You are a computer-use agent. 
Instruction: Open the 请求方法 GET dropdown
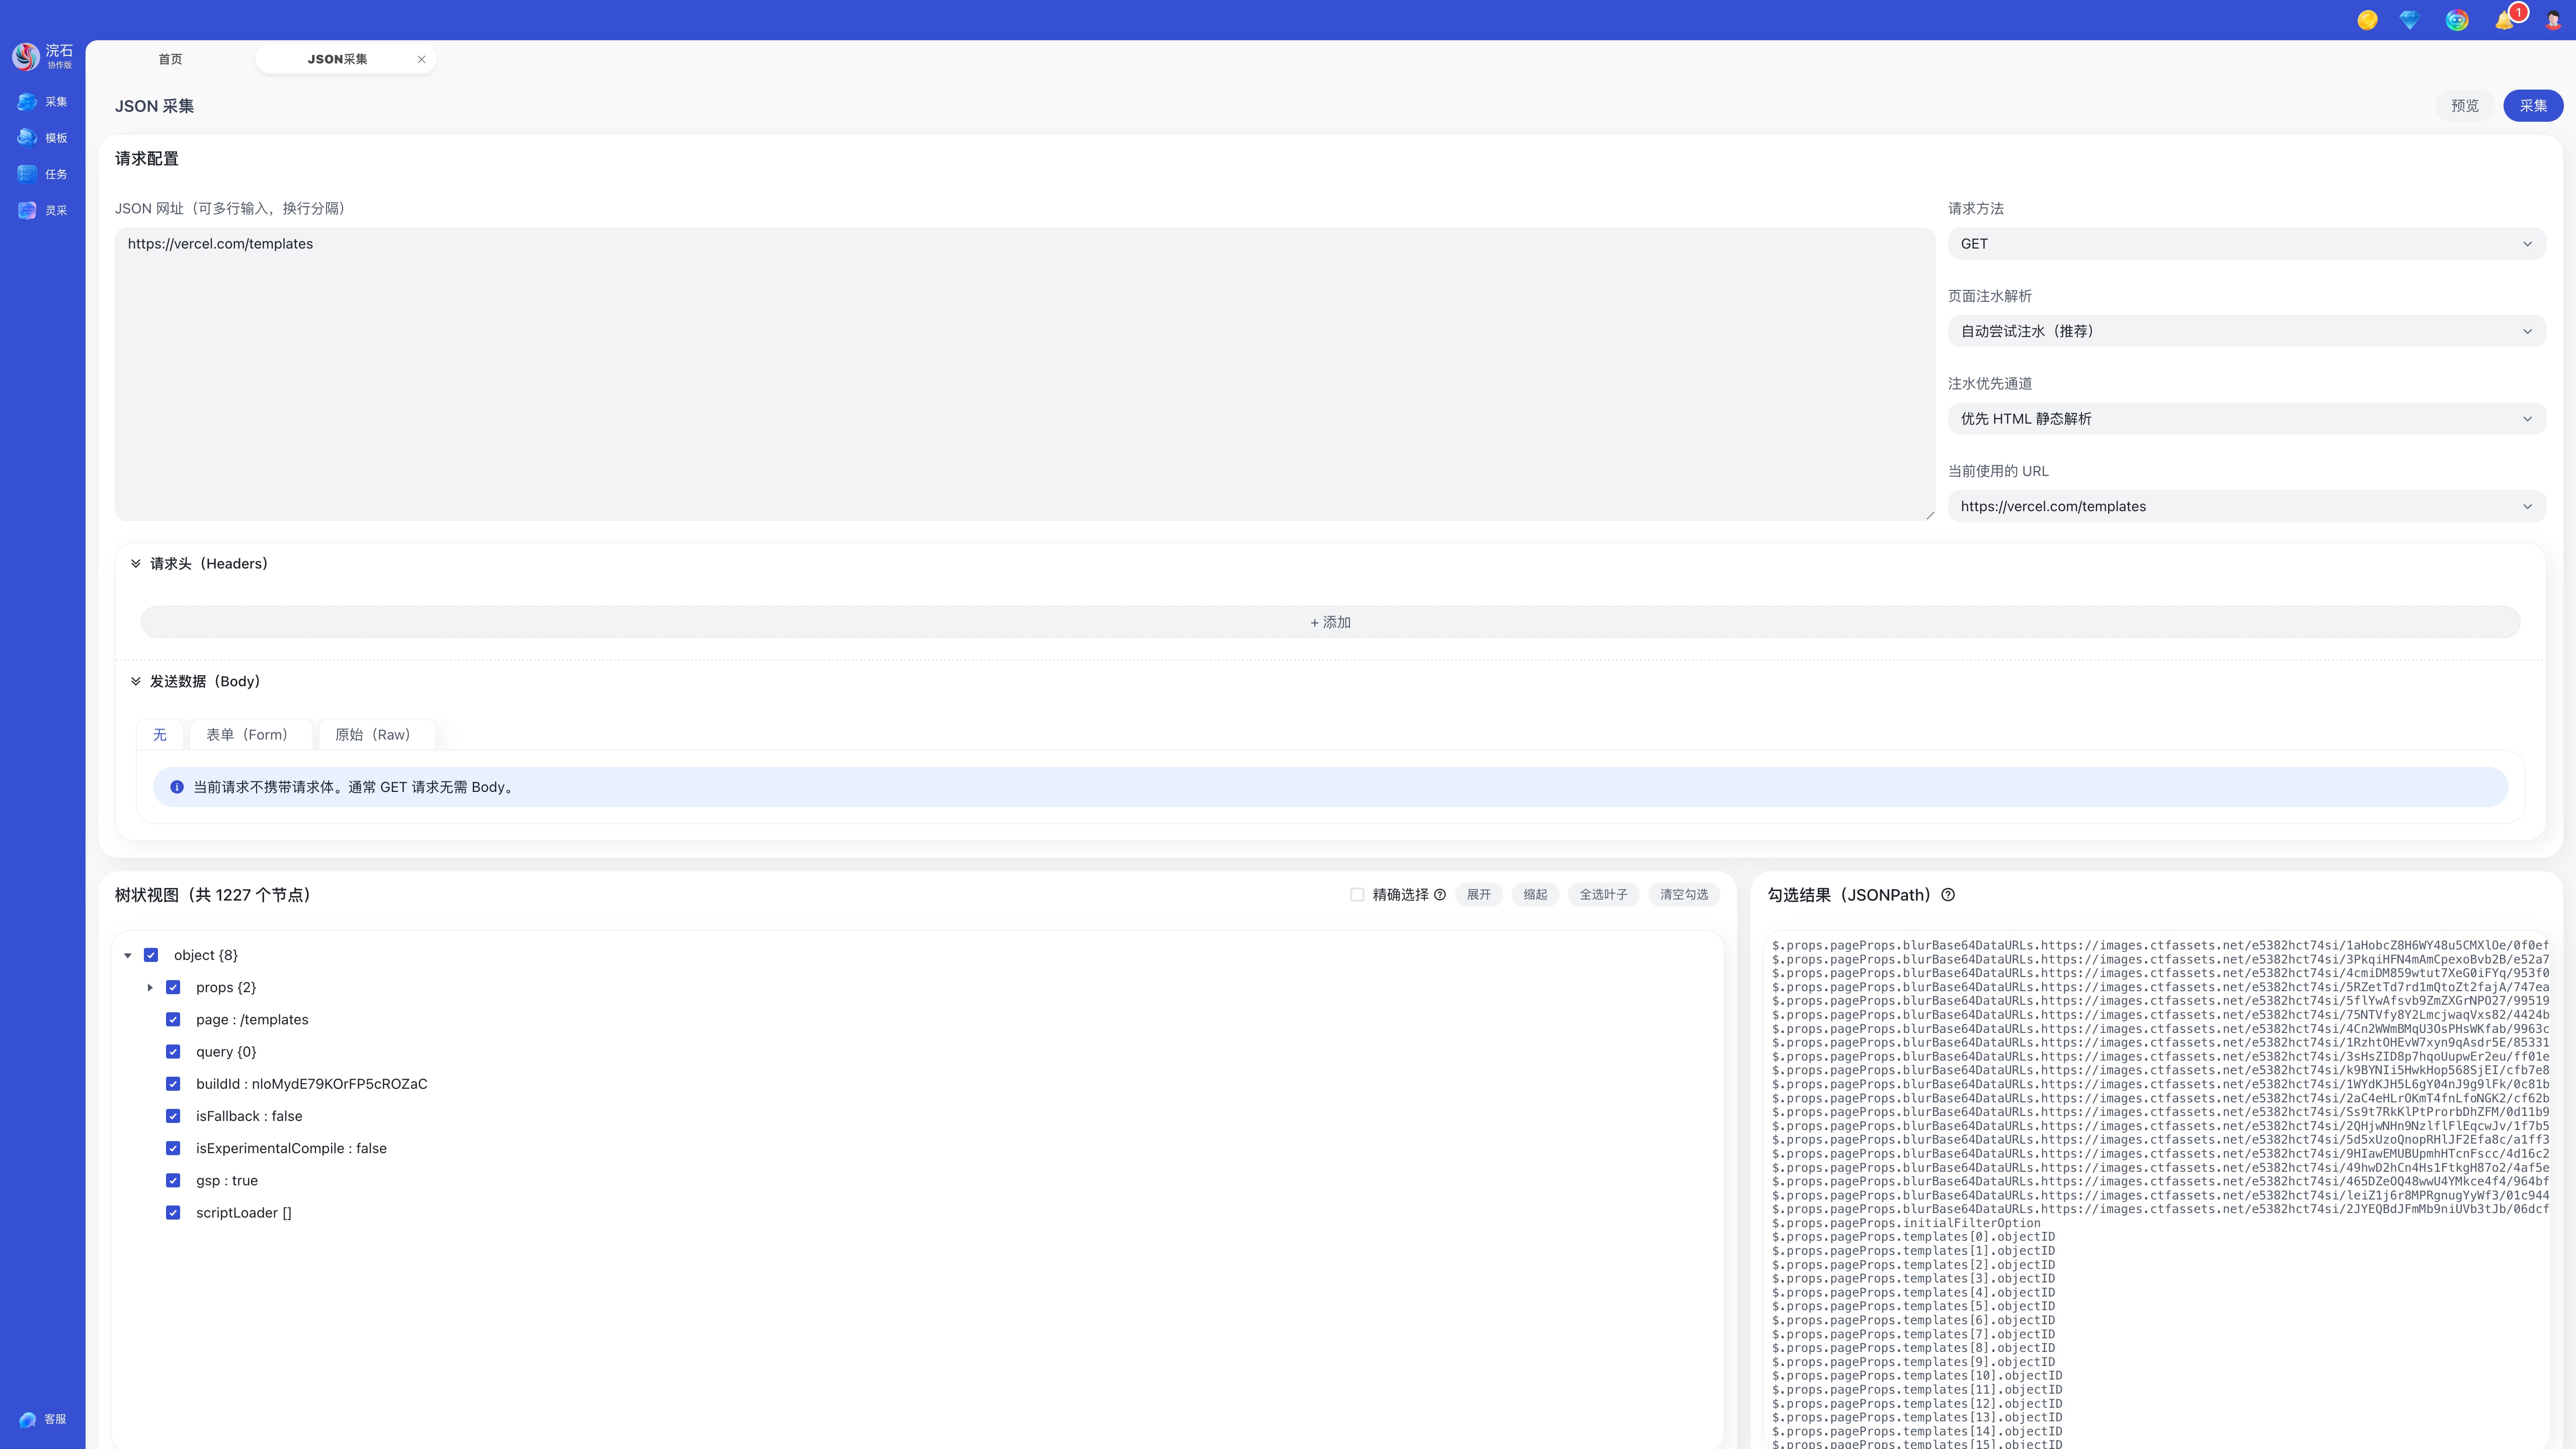(x=2246, y=244)
